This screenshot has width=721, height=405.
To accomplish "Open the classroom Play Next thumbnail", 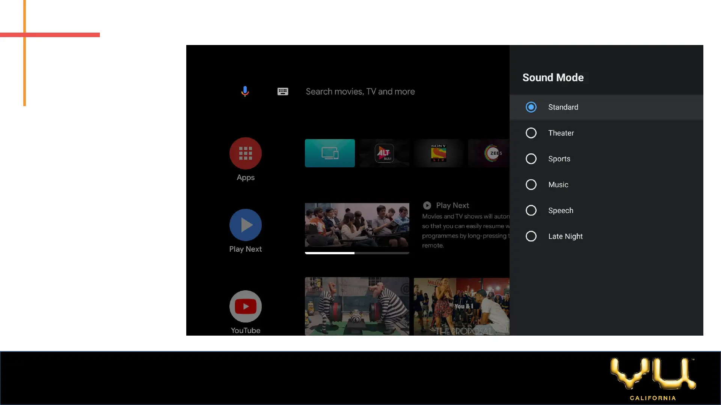I will pyautogui.click(x=357, y=225).
